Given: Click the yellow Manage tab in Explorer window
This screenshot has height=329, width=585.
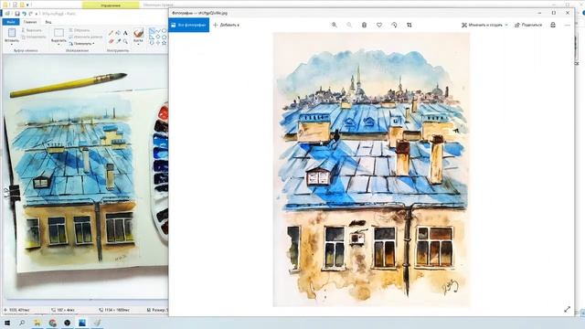Looking at the screenshot, I should [111, 5].
